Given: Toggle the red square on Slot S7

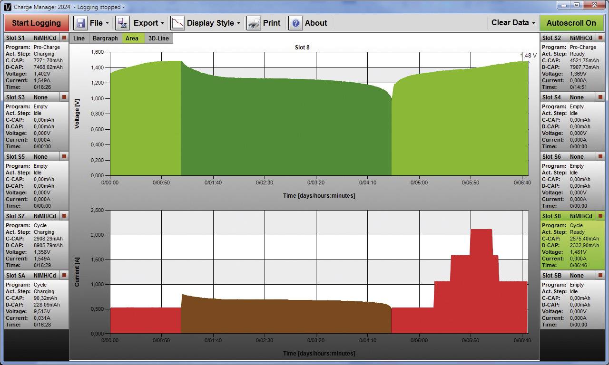Looking at the screenshot, I should (64, 216).
